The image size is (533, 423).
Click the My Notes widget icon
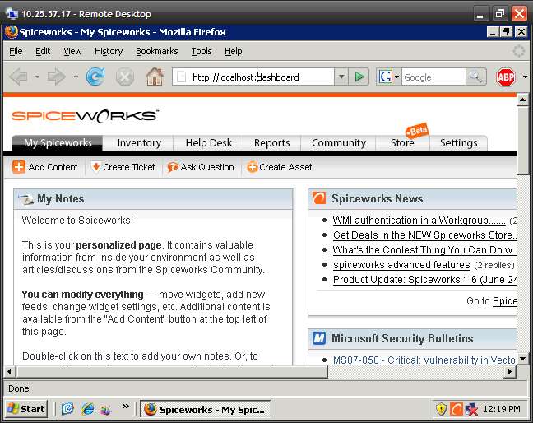click(x=26, y=199)
